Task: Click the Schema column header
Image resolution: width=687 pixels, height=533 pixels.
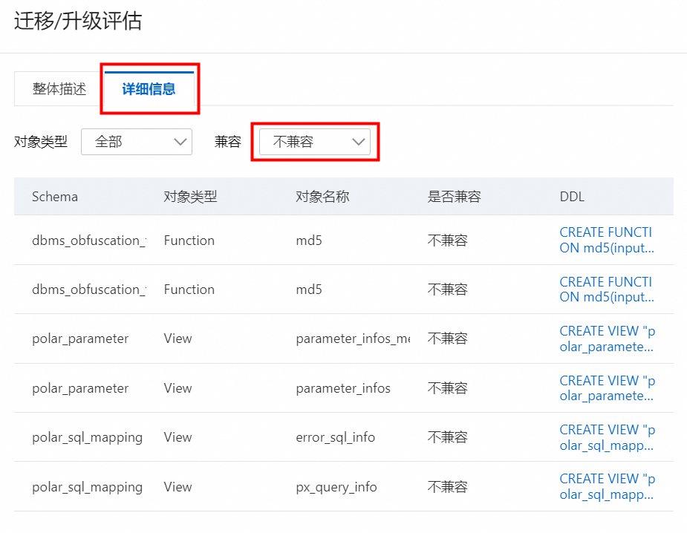Action: tap(55, 197)
